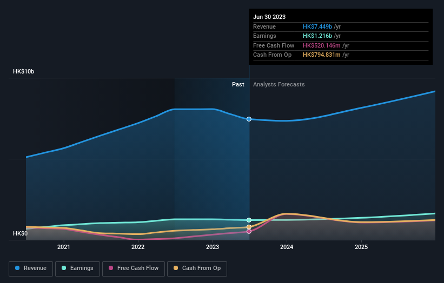444x283 pixels.
Task: Click the Past label
Action: click(x=238, y=84)
